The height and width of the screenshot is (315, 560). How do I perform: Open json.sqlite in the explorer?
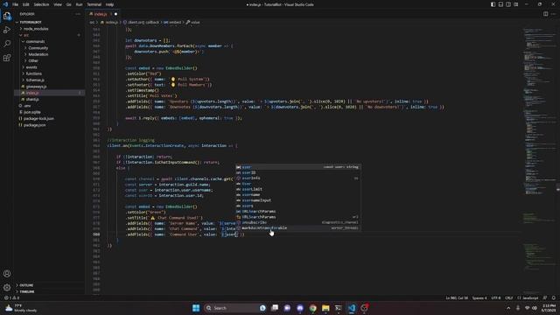(x=31, y=112)
